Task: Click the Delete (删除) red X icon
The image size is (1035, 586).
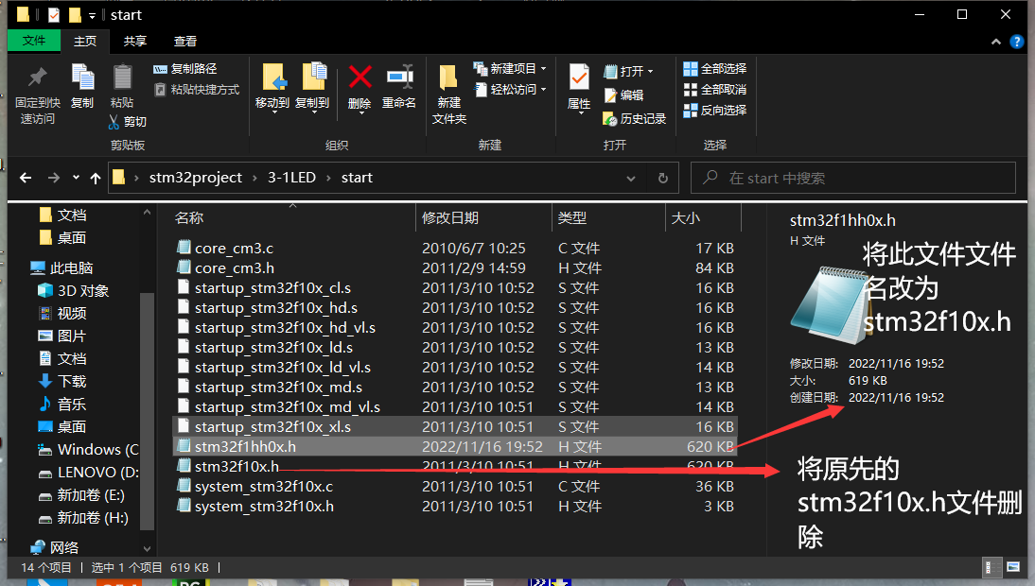Action: point(360,78)
